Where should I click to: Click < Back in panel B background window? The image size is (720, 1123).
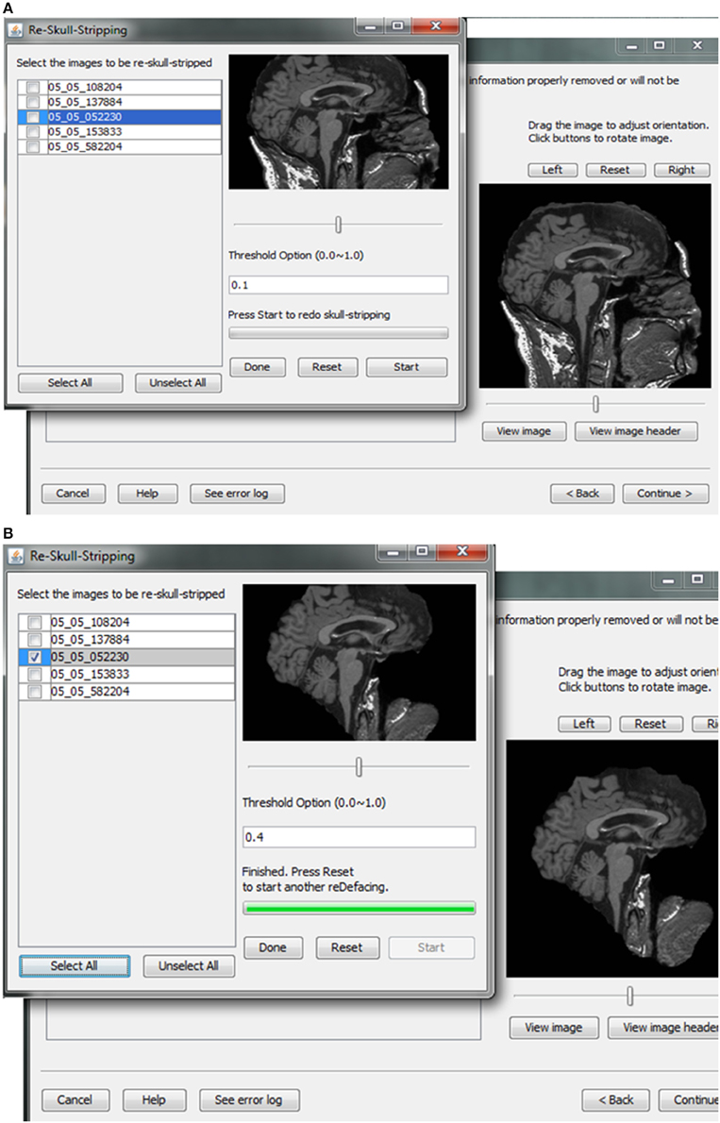click(616, 1100)
